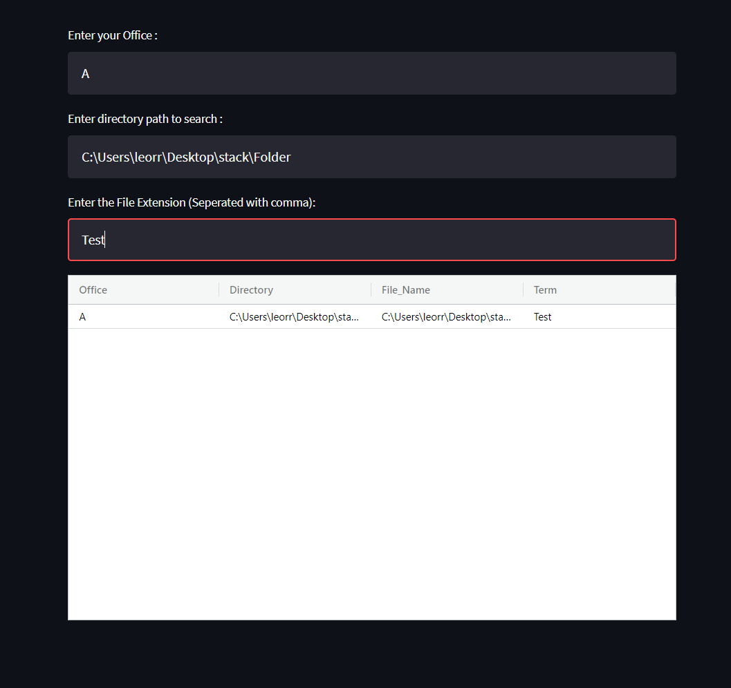Select the truncated path cell under Directory

coord(295,317)
